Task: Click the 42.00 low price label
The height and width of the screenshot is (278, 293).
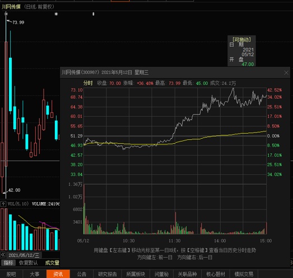Action: [x=14, y=190]
